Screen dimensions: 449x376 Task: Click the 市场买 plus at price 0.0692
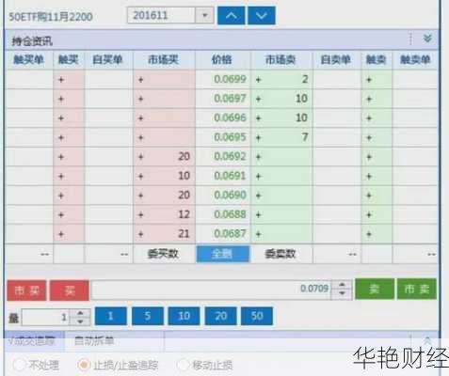(x=141, y=157)
